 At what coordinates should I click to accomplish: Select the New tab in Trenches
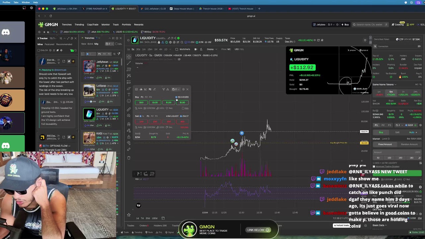click(x=84, y=44)
